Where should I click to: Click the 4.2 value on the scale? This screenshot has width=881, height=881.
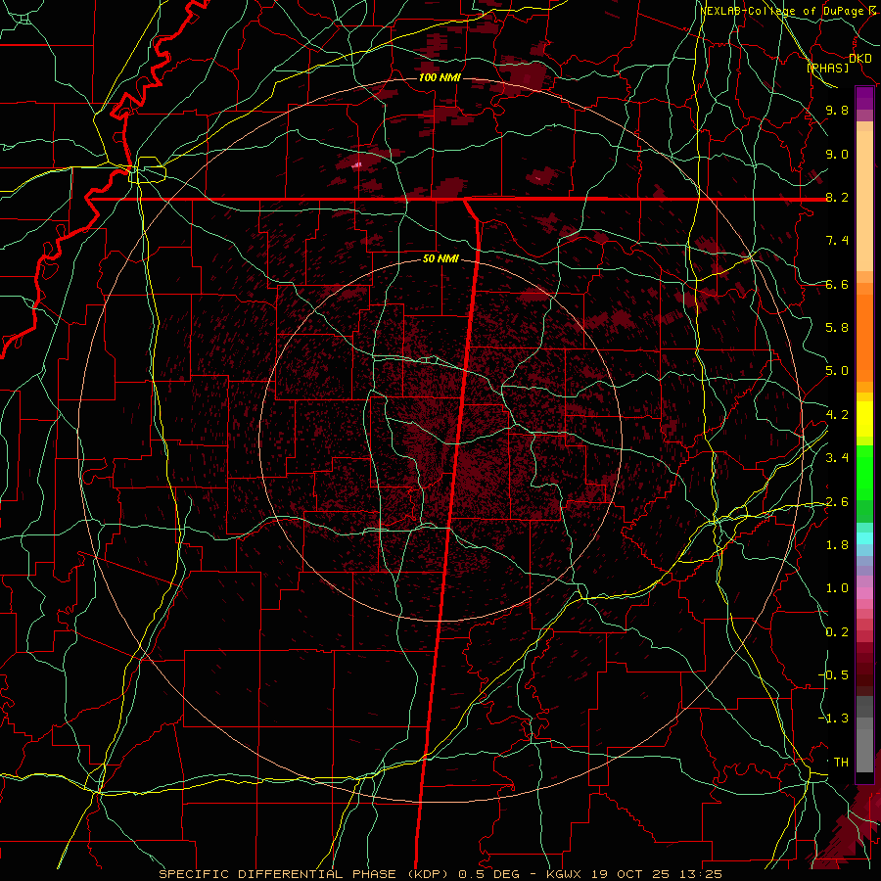837,415
